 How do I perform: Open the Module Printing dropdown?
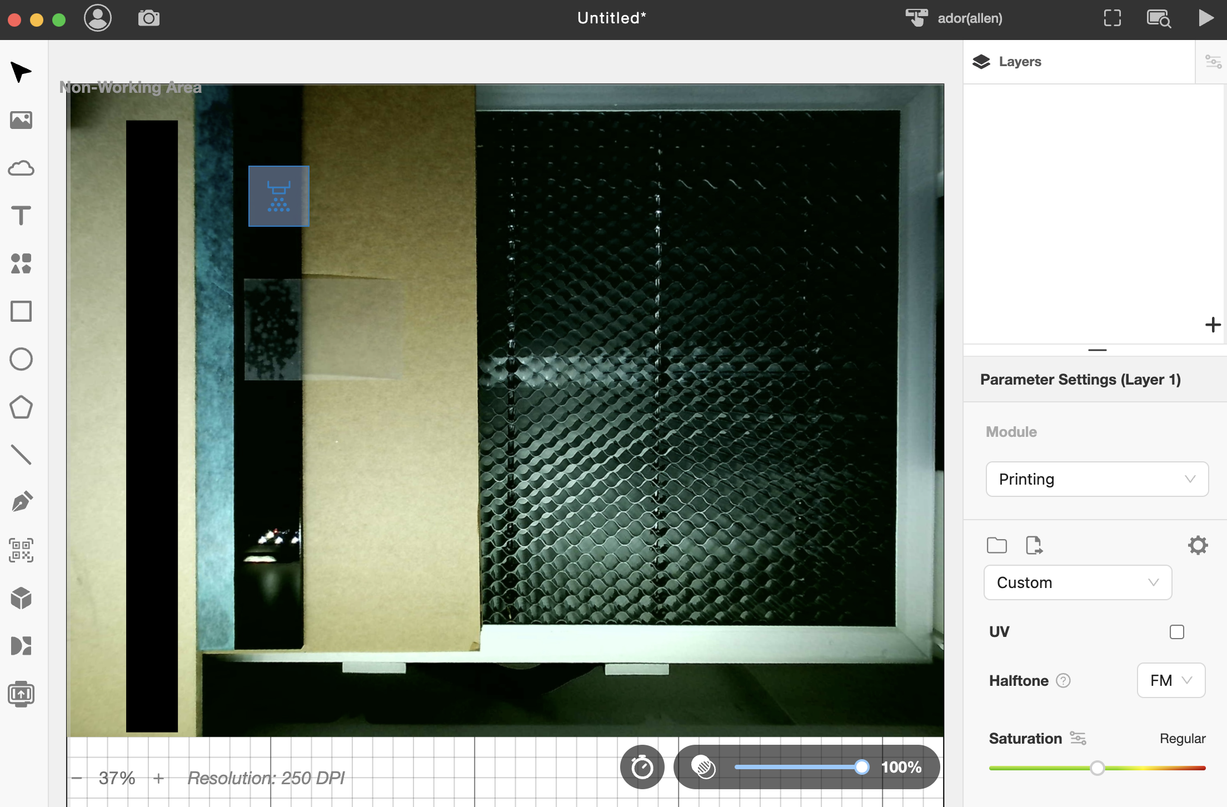click(1097, 479)
